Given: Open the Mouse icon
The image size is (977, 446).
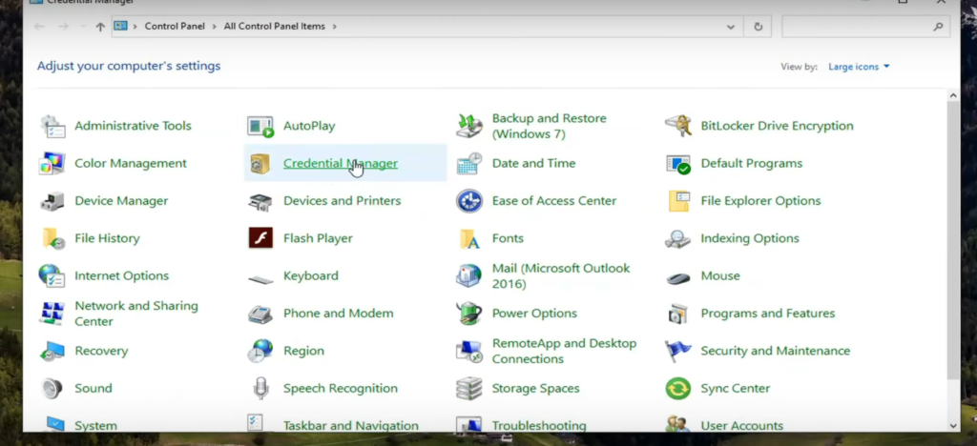Looking at the screenshot, I should click(678, 278).
